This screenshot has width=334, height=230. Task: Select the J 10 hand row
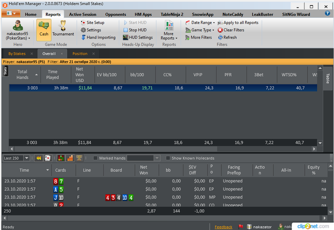point(165,197)
